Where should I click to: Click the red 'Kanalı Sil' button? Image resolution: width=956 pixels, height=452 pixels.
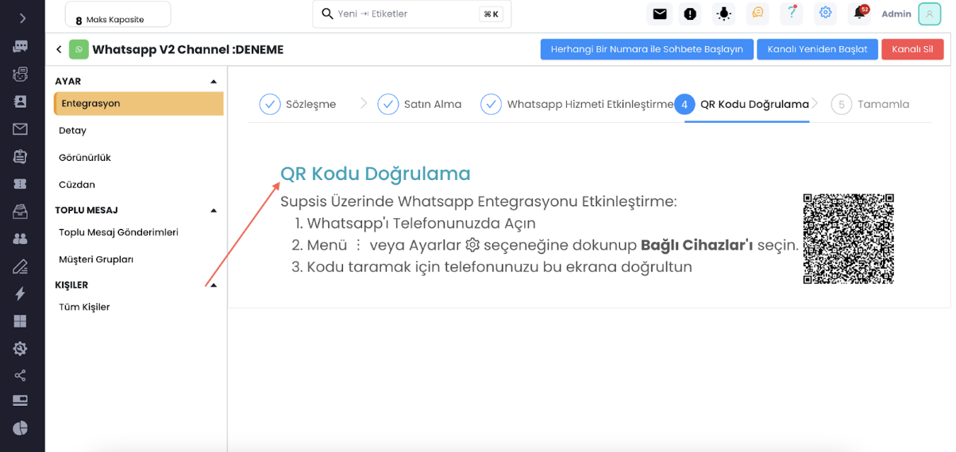912,49
